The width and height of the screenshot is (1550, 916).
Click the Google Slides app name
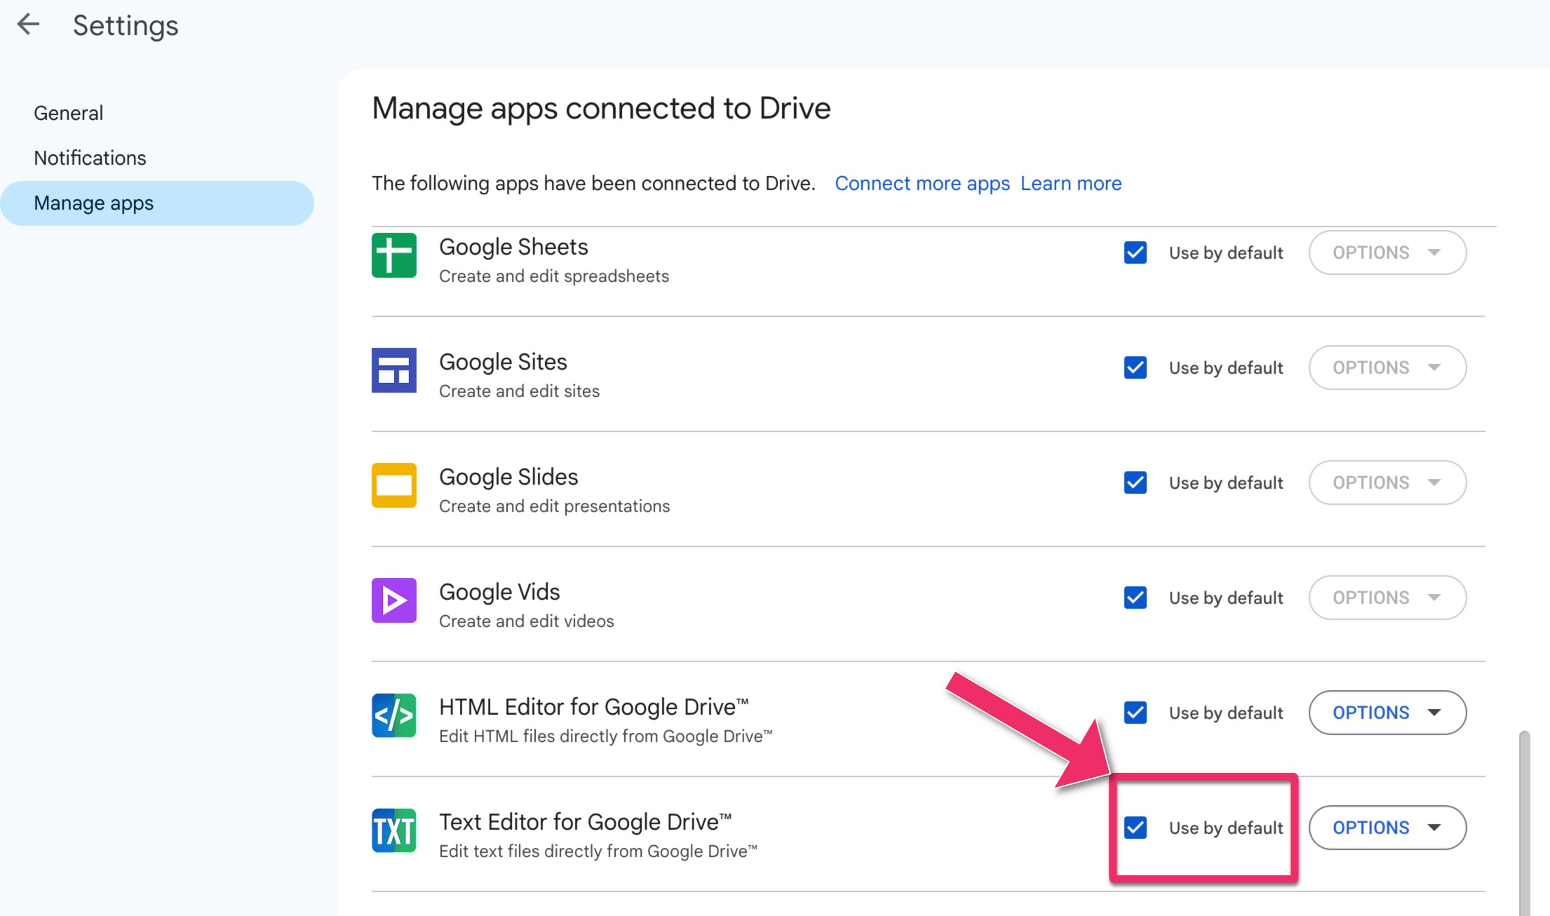[508, 477]
